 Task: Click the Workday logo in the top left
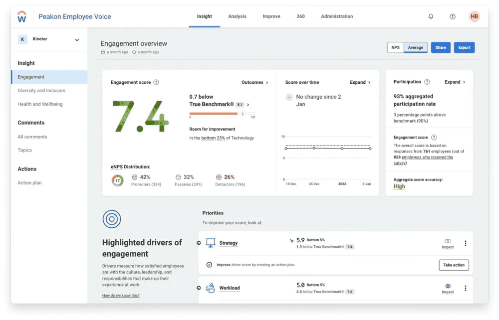click(21, 16)
